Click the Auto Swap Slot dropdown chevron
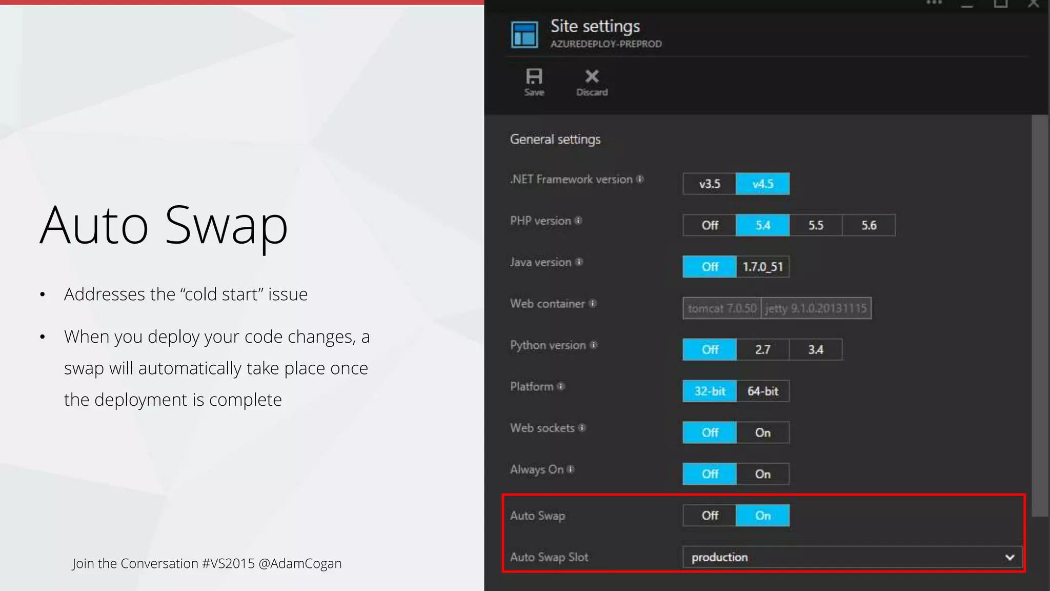 point(1009,557)
